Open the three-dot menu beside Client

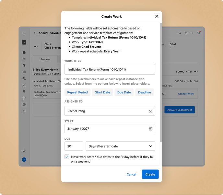[x=36, y=47]
